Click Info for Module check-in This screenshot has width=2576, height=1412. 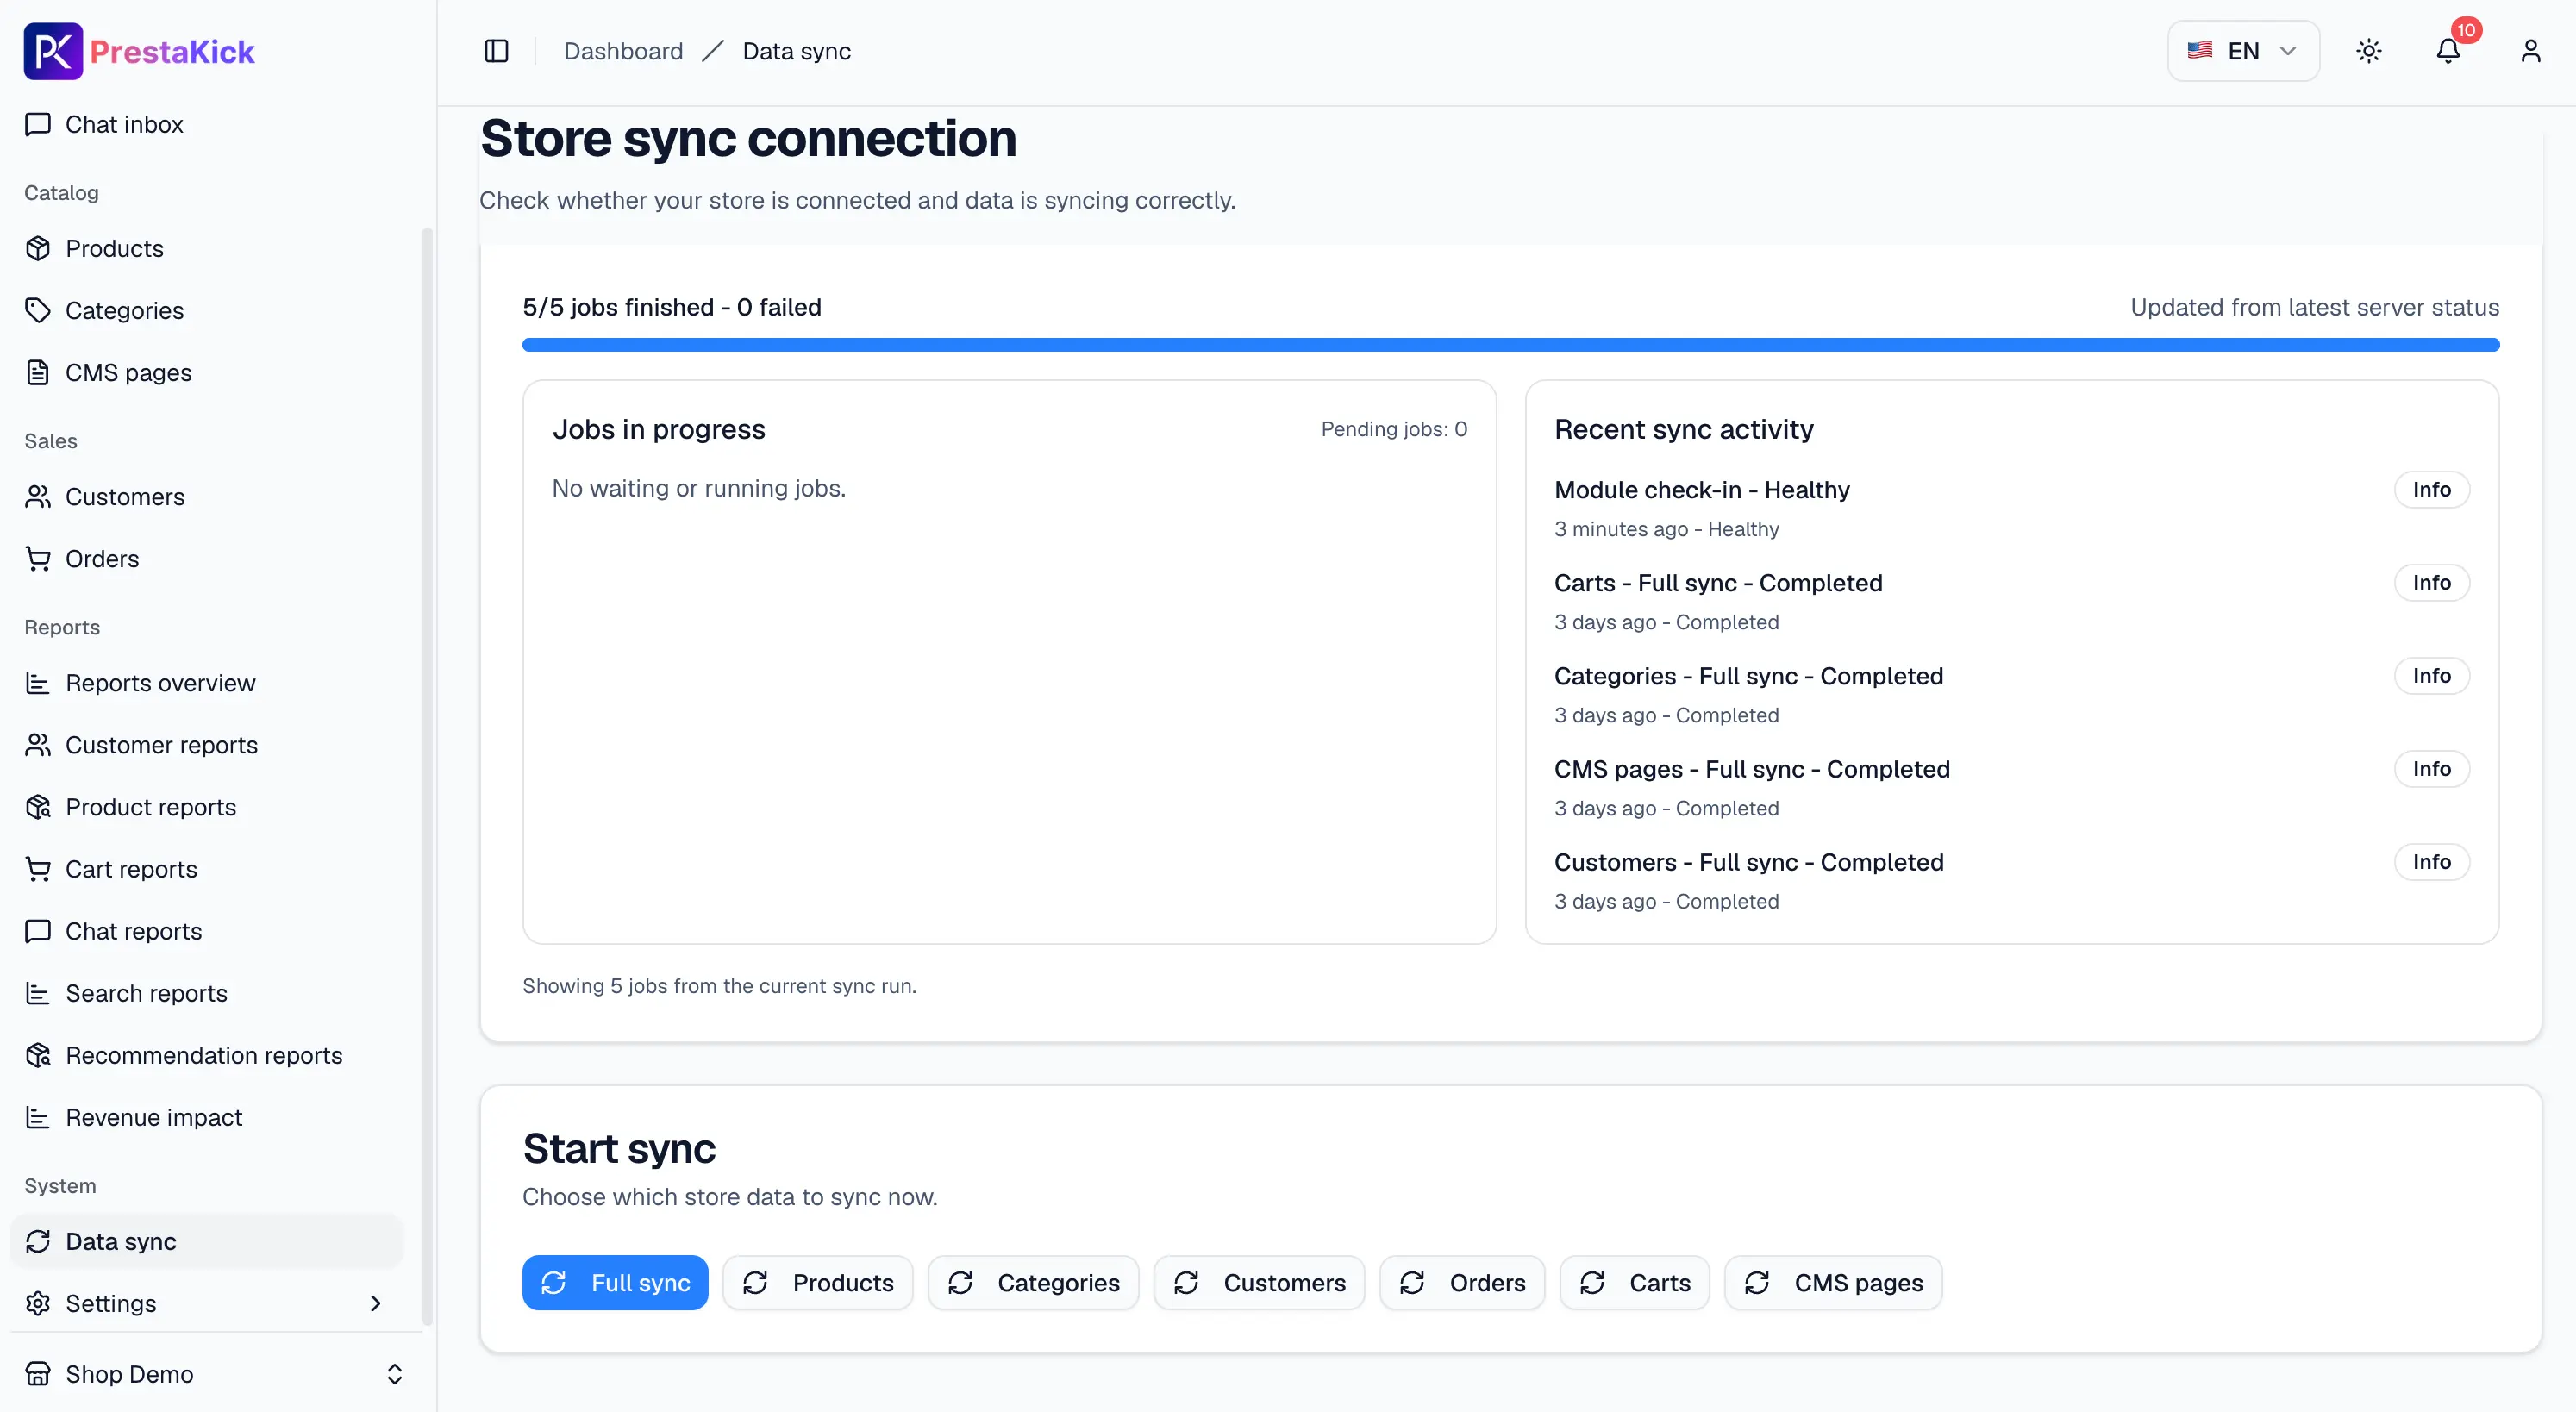click(x=2431, y=489)
